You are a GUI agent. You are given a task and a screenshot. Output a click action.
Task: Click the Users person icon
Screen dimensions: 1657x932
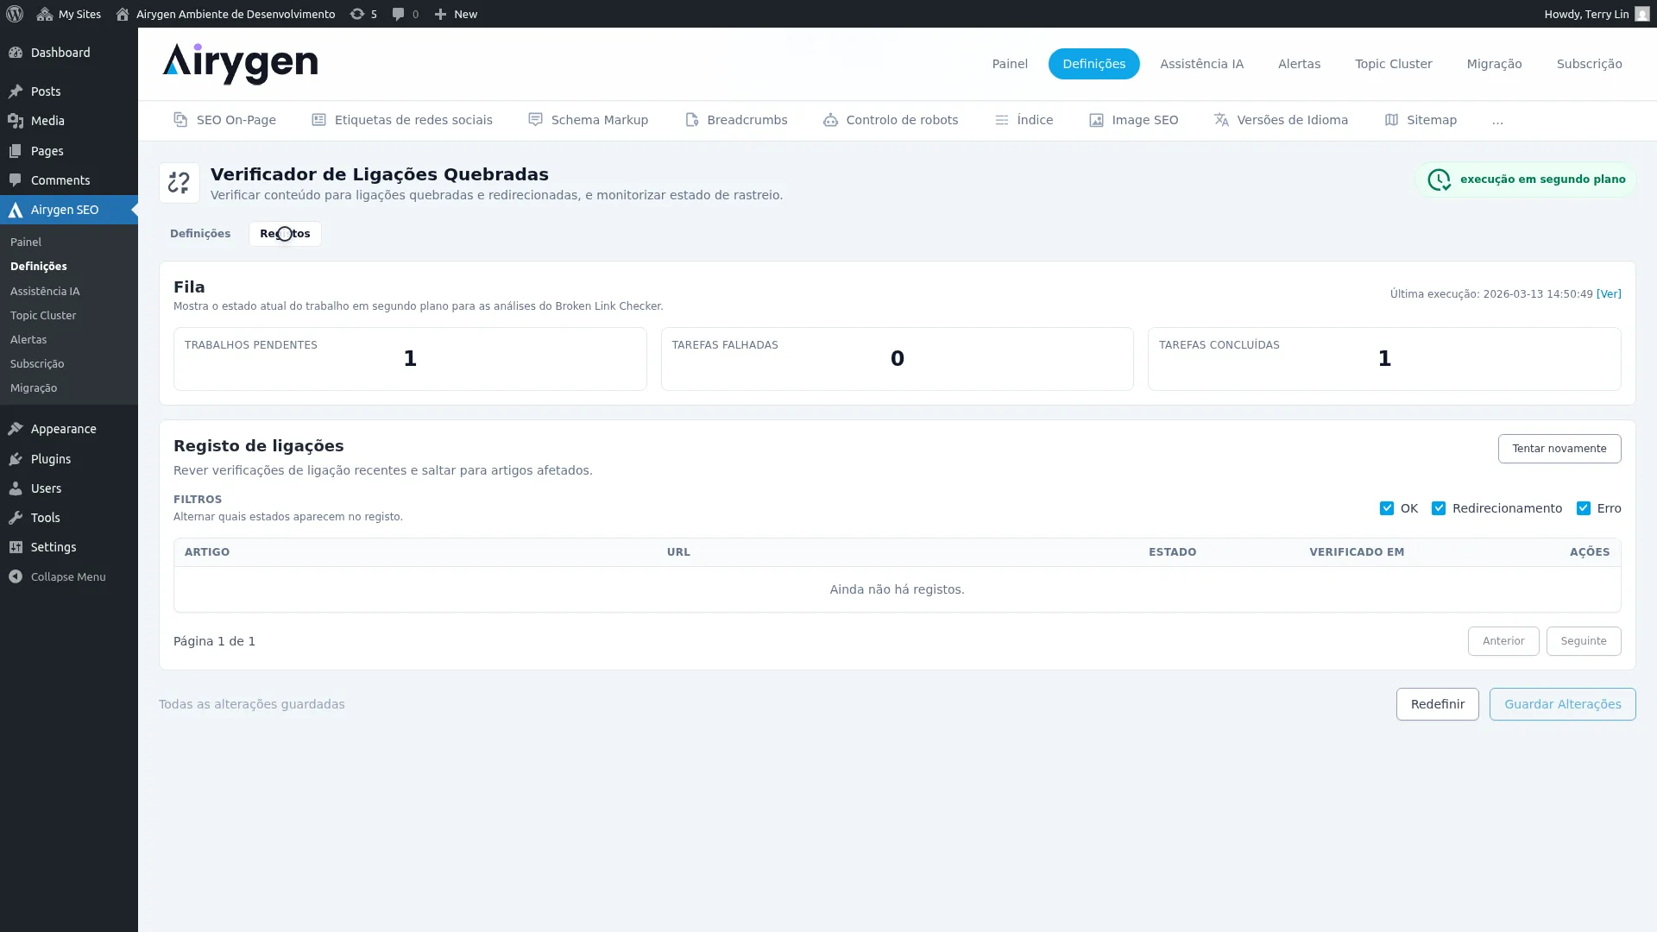click(x=16, y=488)
